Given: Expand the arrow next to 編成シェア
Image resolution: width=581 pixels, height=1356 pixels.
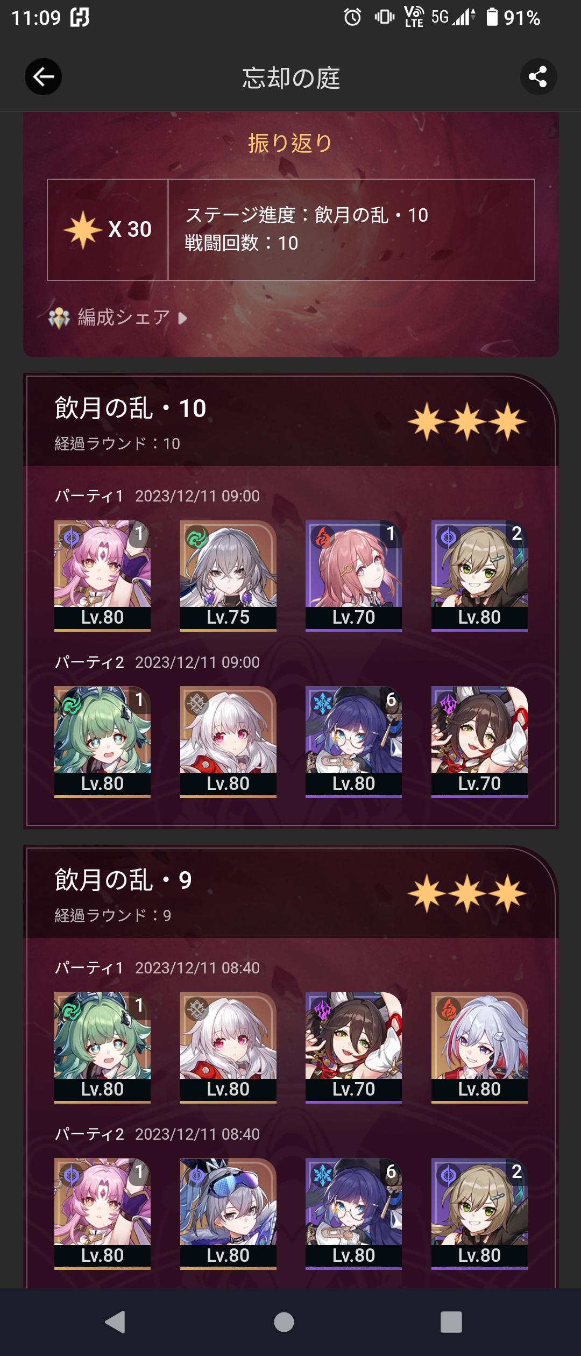Looking at the screenshot, I should (x=183, y=318).
